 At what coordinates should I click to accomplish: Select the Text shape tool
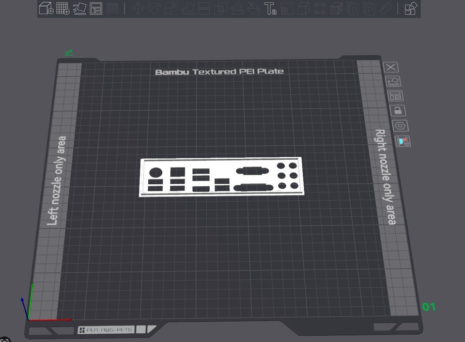point(270,8)
